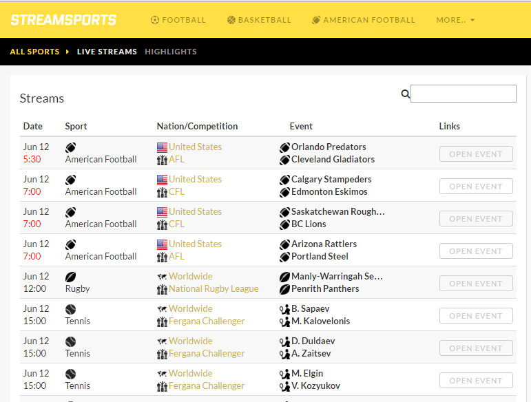Click team icon beside Edmonton Eskimos
The image size is (531, 402).
285,192
